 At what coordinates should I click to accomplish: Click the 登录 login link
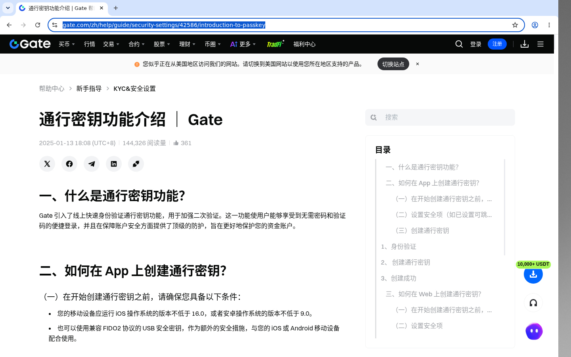point(476,44)
